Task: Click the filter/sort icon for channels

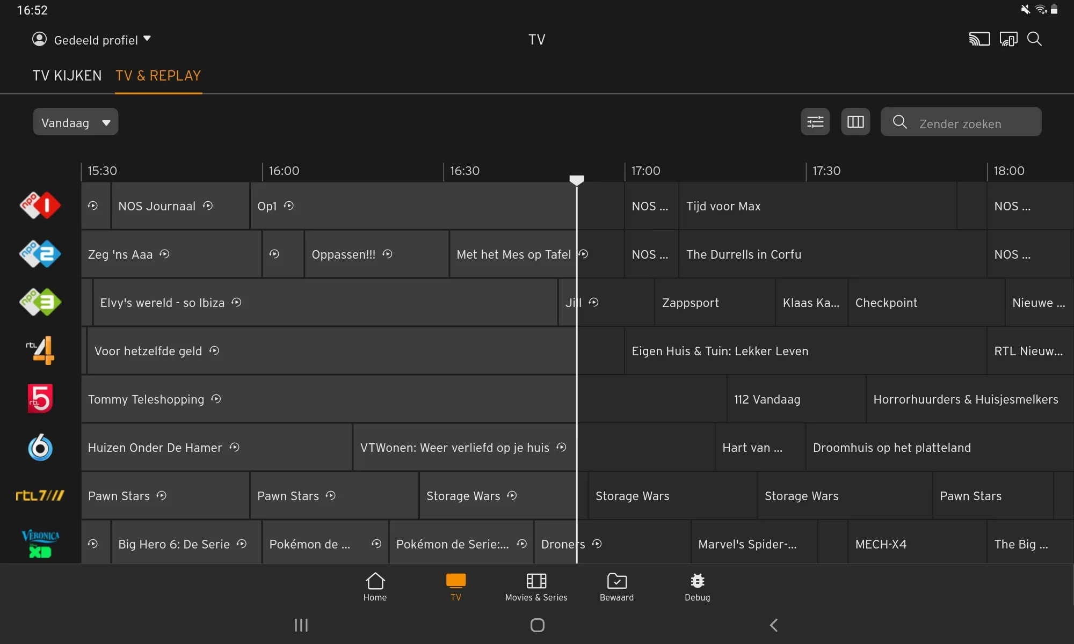Action: tap(816, 121)
